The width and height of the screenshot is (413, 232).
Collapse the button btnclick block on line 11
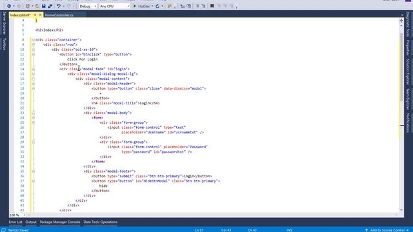point(34,54)
